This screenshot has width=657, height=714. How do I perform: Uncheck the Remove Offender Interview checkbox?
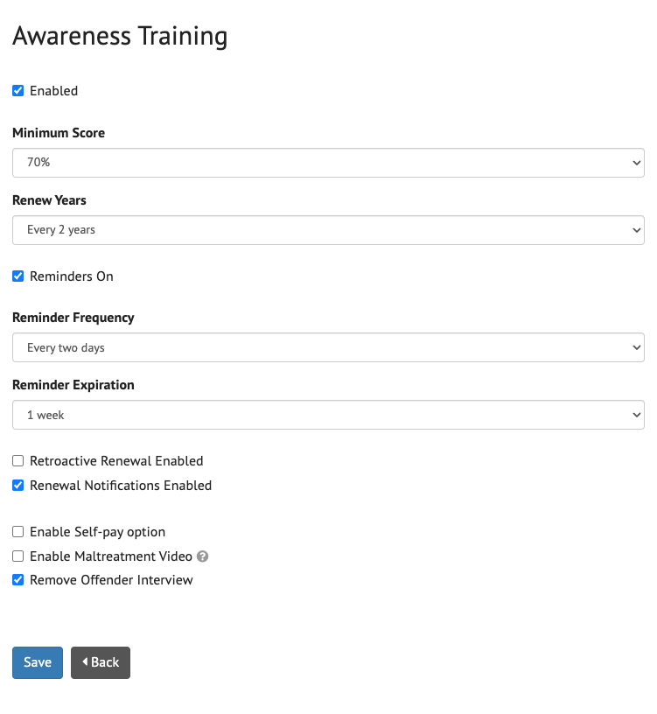click(x=17, y=580)
